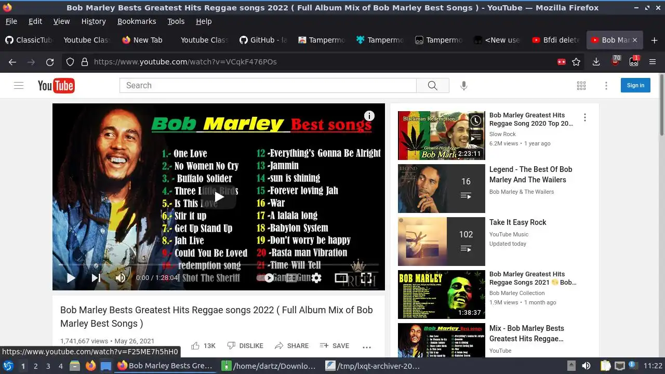Mute the video volume speaker
Image resolution: width=665 pixels, height=374 pixels.
(121, 278)
